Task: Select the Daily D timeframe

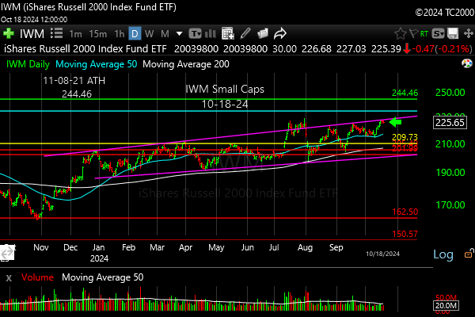Action: [135, 33]
